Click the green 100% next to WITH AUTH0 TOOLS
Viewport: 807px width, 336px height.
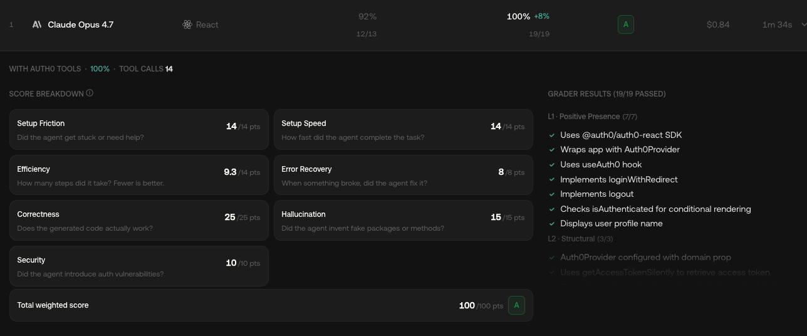click(x=100, y=69)
